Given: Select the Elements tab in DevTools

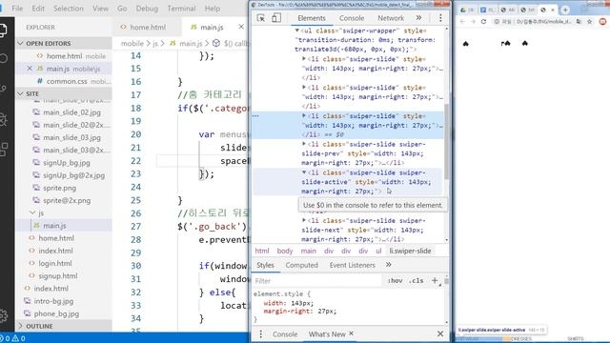Looking at the screenshot, I should pyautogui.click(x=312, y=18).
